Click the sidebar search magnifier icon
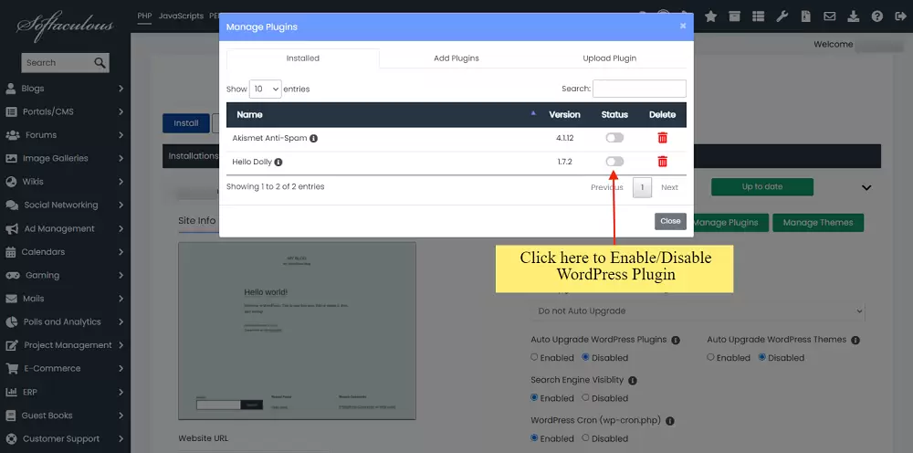This screenshot has width=913, height=453. (x=100, y=62)
